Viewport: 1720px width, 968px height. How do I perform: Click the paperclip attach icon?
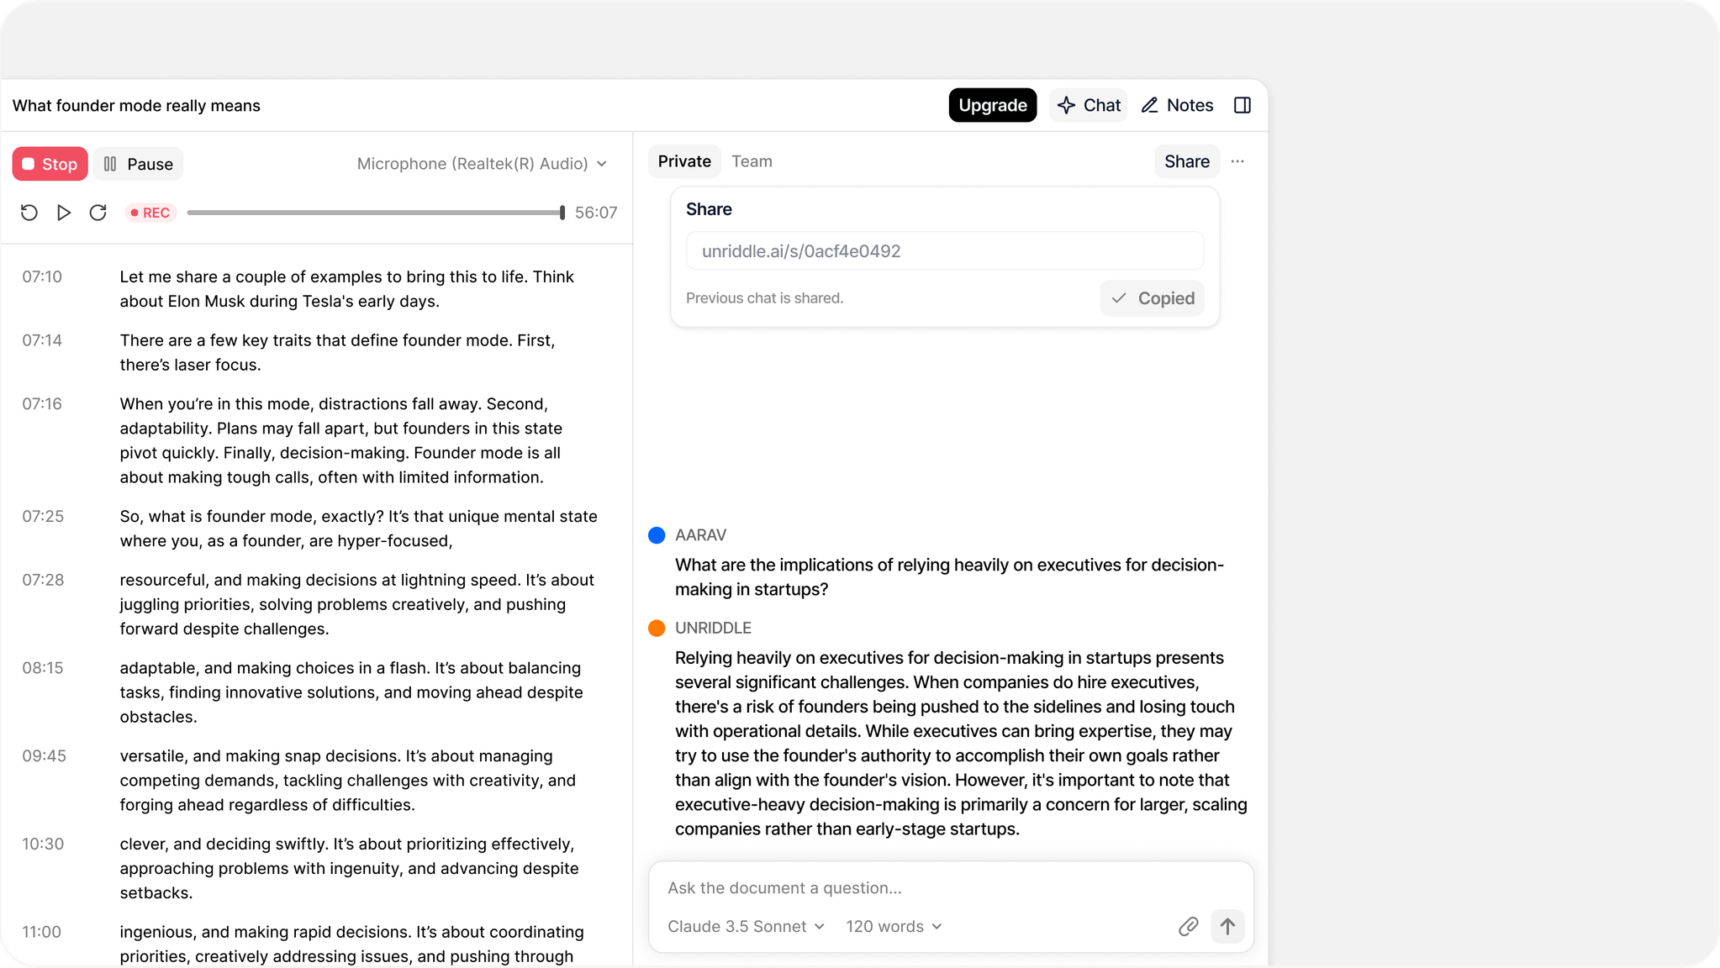(x=1188, y=926)
